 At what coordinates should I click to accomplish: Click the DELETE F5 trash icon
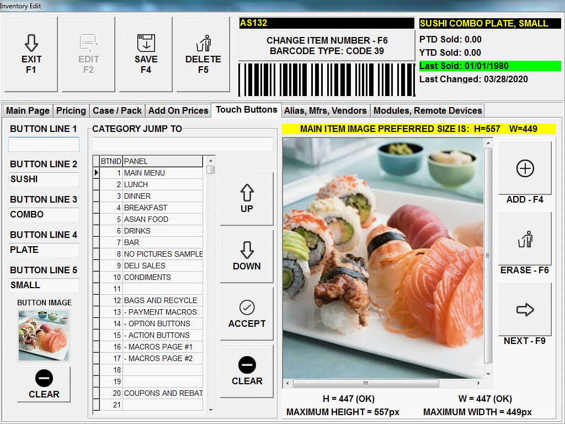coord(203,43)
